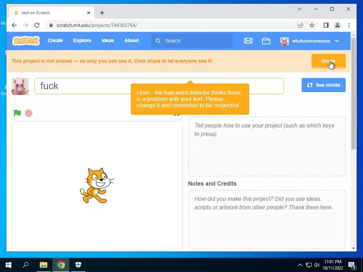This screenshot has width=363, height=272.
Task: Click the orange Share button
Action: tap(328, 61)
